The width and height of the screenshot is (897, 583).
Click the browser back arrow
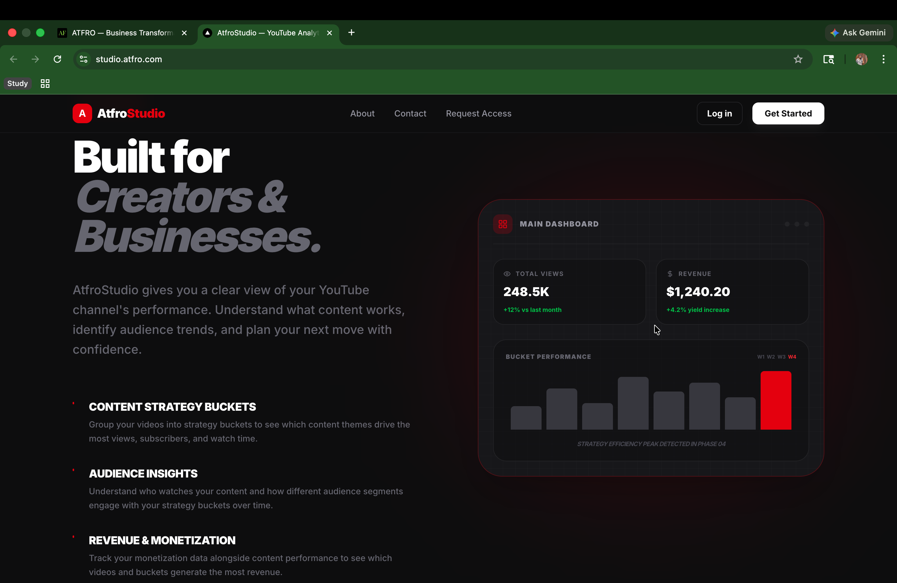click(13, 59)
